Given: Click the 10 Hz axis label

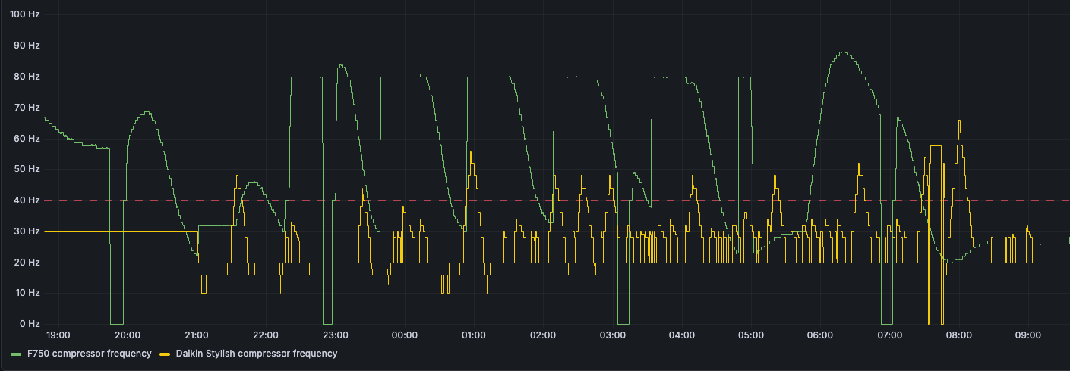Looking at the screenshot, I should 27,293.
